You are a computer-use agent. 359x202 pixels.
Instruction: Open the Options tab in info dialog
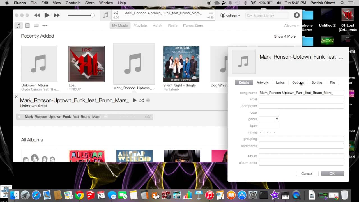pos(298,82)
